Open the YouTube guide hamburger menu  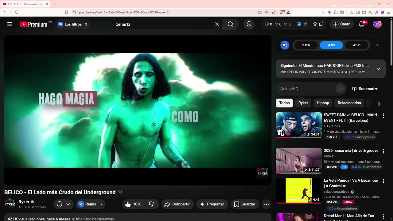pyautogui.click(x=10, y=24)
